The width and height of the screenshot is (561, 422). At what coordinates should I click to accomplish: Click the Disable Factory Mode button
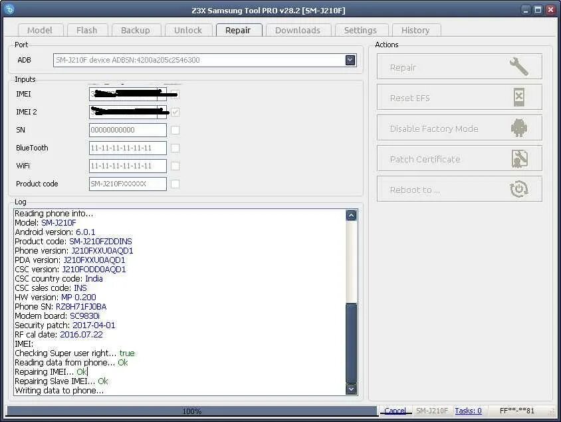pos(459,128)
